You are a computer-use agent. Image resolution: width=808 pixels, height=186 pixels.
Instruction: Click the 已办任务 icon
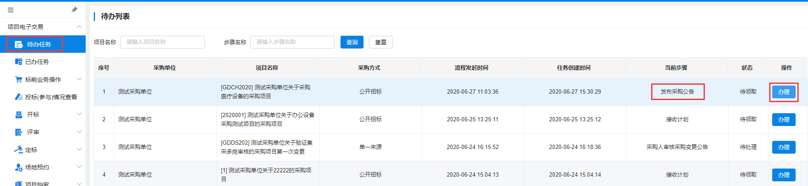click(x=19, y=62)
